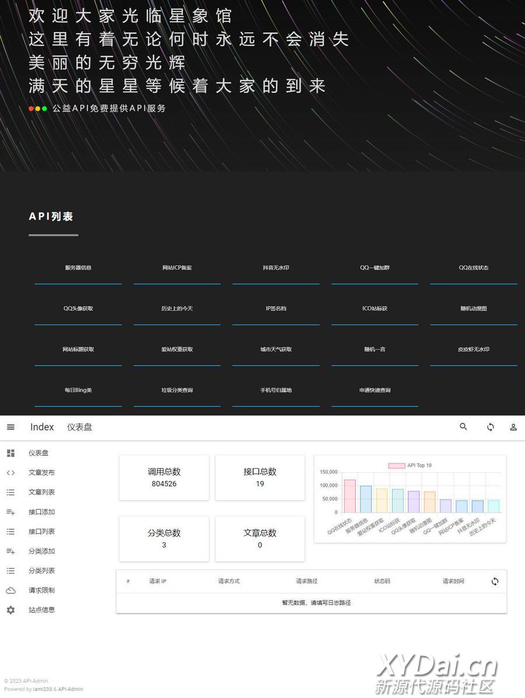This screenshot has height=698, width=525.
Task: Open 接口列表 in the sidebar
Action: pyautogui.click(x=42, y=532)
